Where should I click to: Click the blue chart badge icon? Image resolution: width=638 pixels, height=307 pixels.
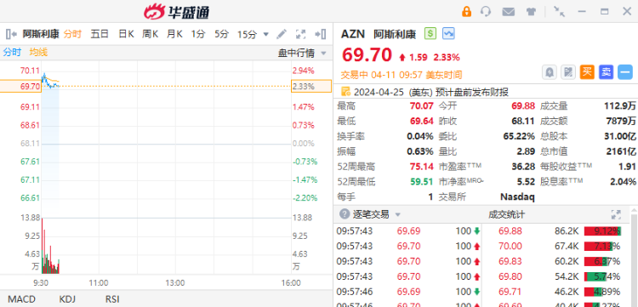pos(449,33)
